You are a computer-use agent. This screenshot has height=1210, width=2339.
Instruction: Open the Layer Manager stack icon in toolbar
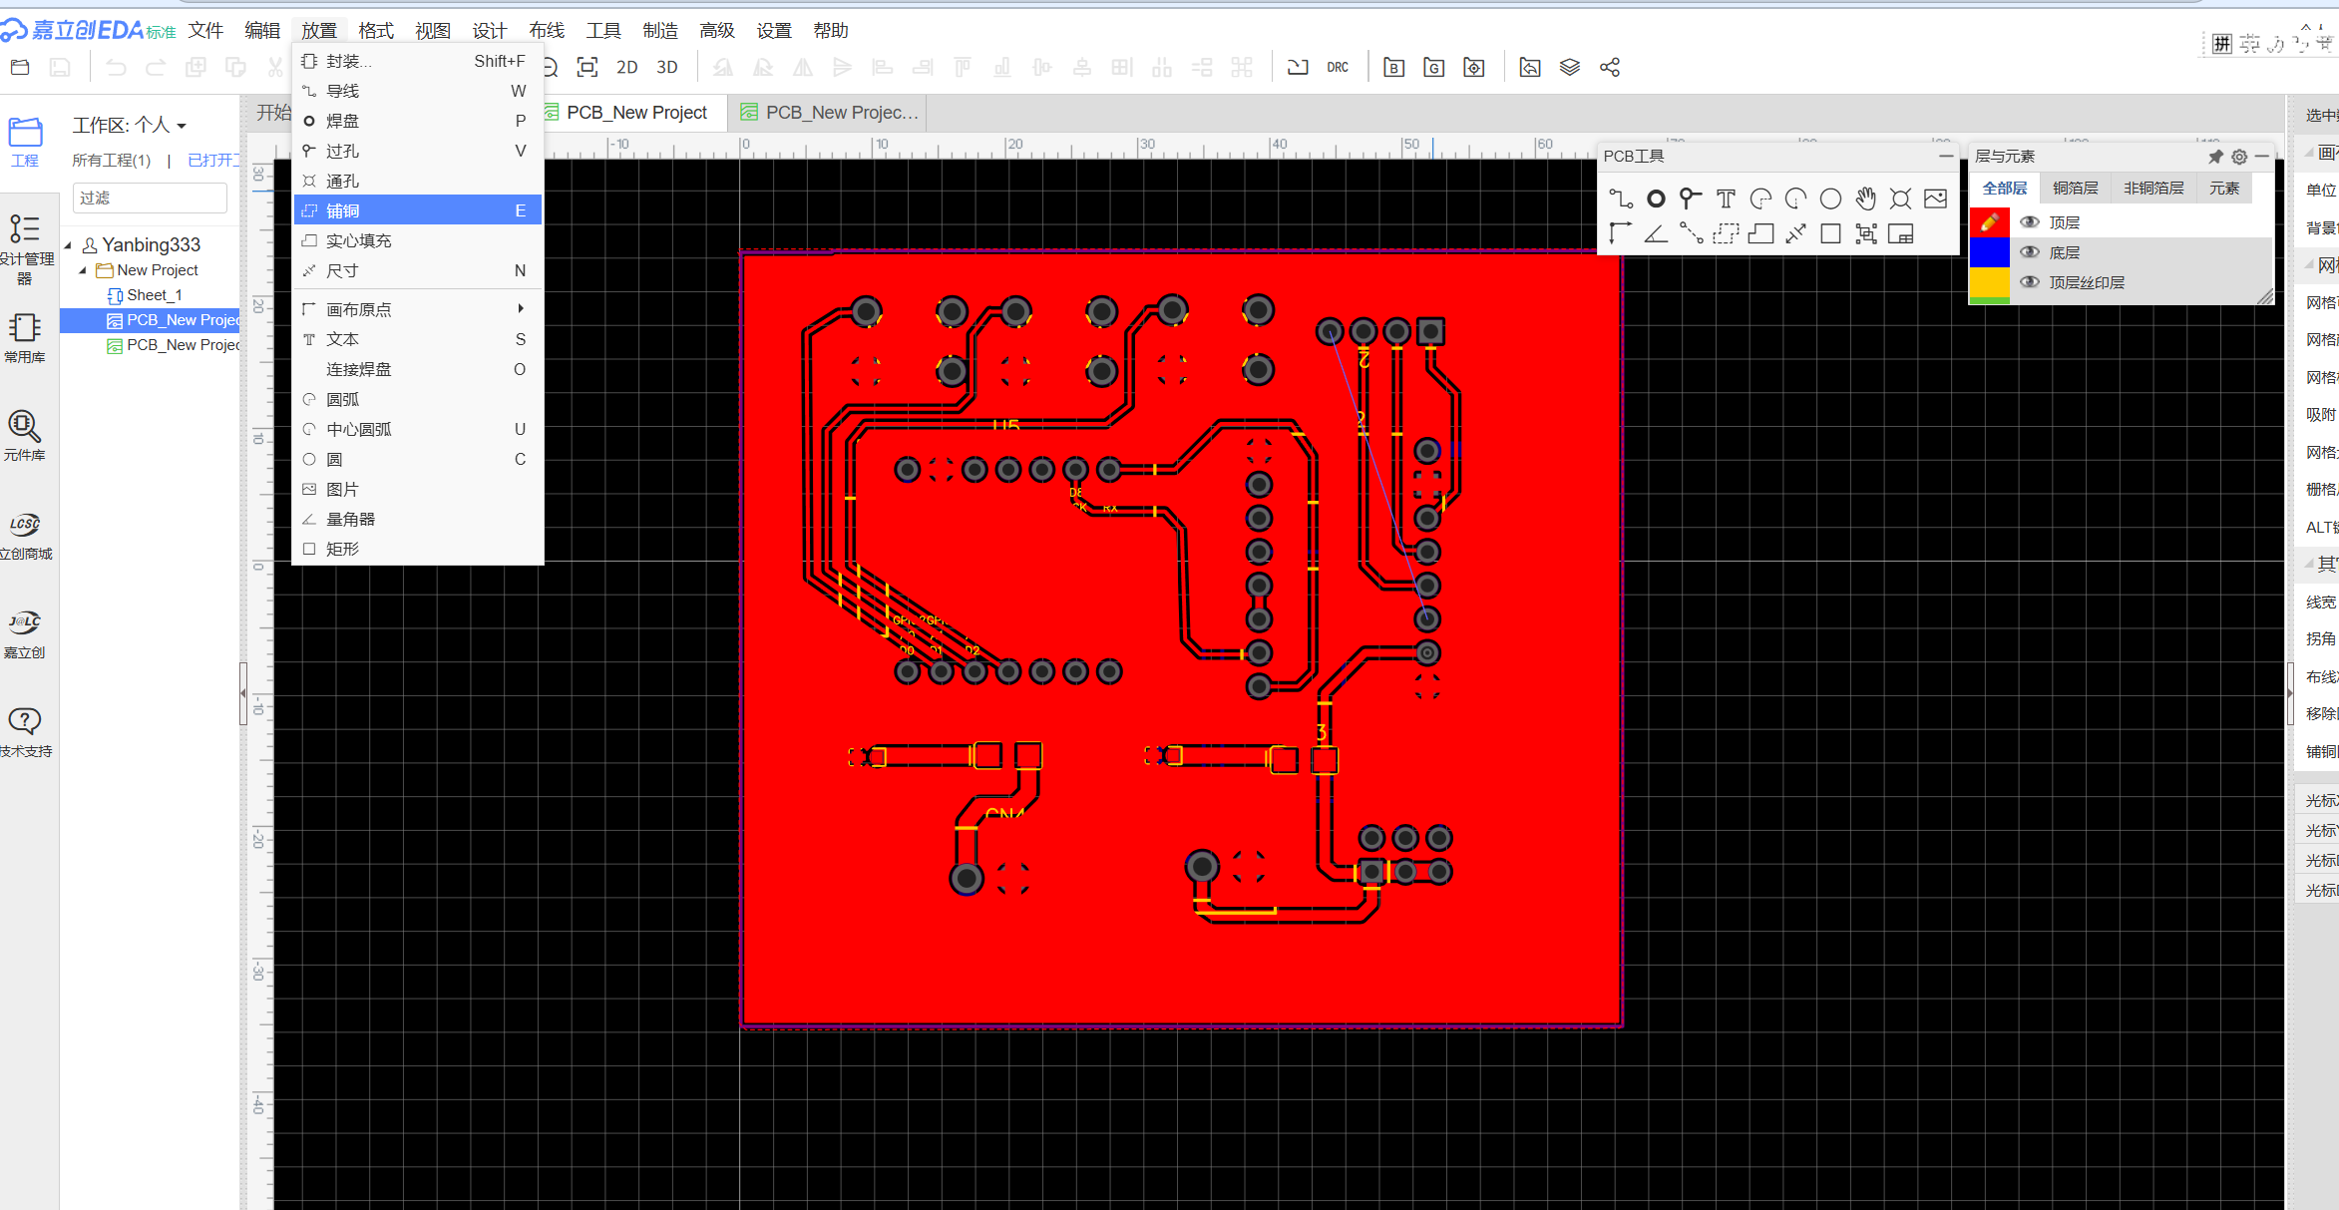click(1570, 68)
